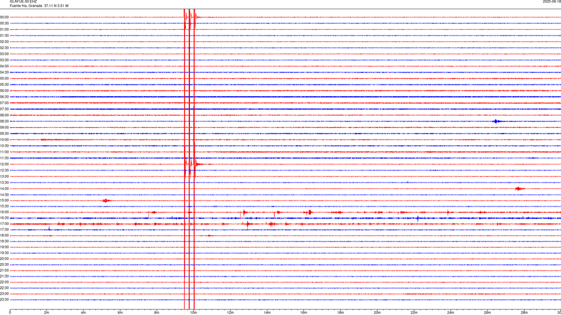Image resolution: width=561 pixels, height=315 pixels.
Task: Click the 07:30 time label
Action: coord(5,109)
